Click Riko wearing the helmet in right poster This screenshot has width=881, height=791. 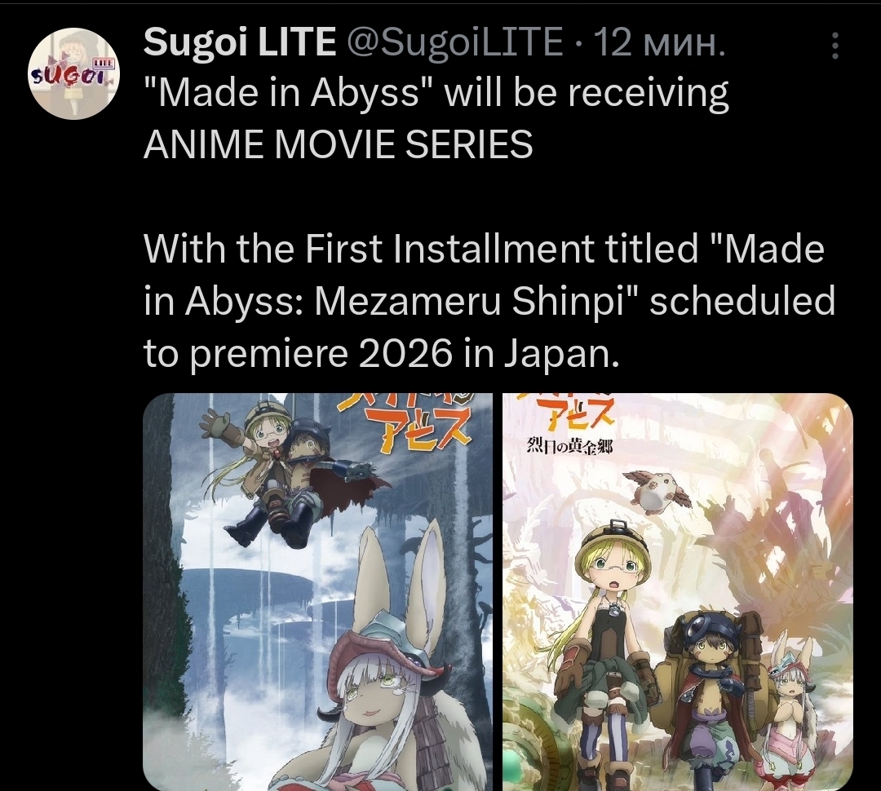[x=607, y=646]
